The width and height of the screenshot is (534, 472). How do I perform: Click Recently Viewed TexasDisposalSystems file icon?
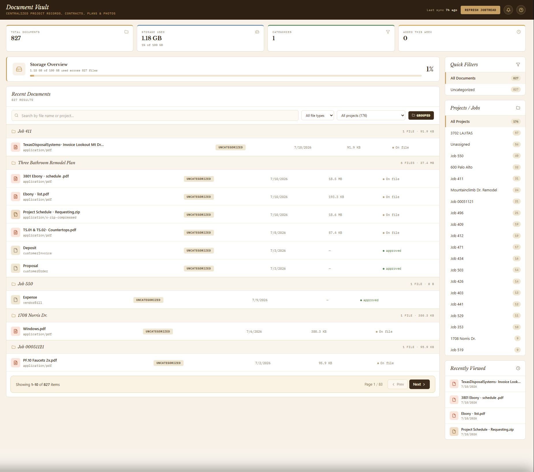454,384
